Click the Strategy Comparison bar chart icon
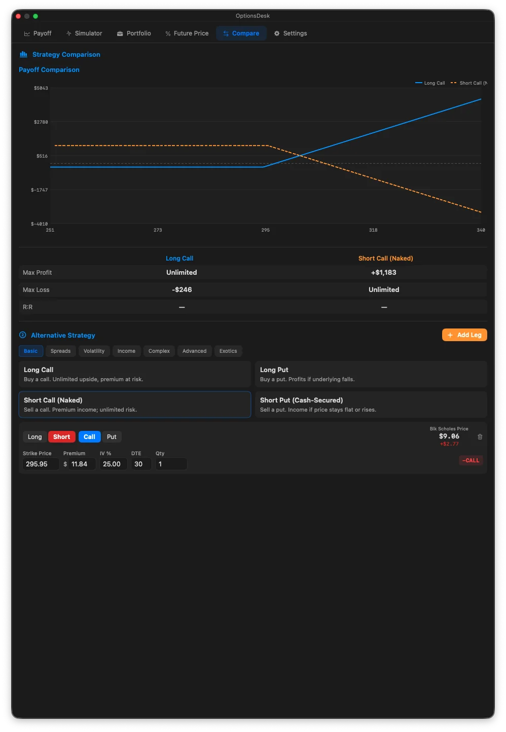This screenshot has height=732, width=506. (23, 54)
